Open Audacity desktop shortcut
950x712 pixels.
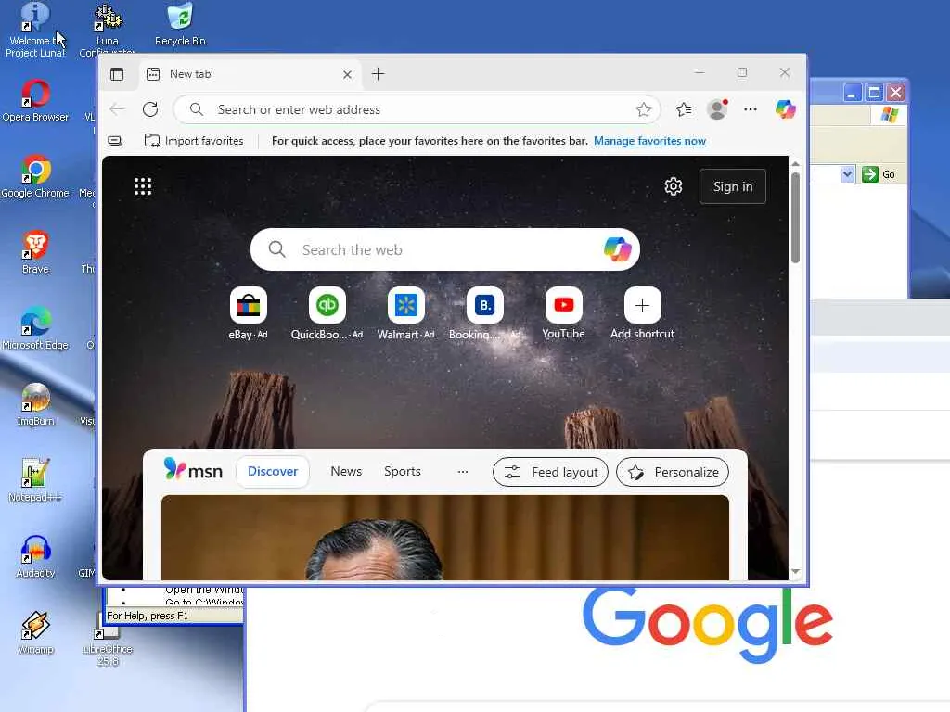point(35,557)
